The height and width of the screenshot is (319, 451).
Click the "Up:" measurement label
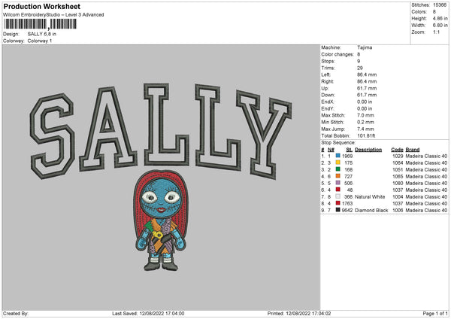[325, 88]
